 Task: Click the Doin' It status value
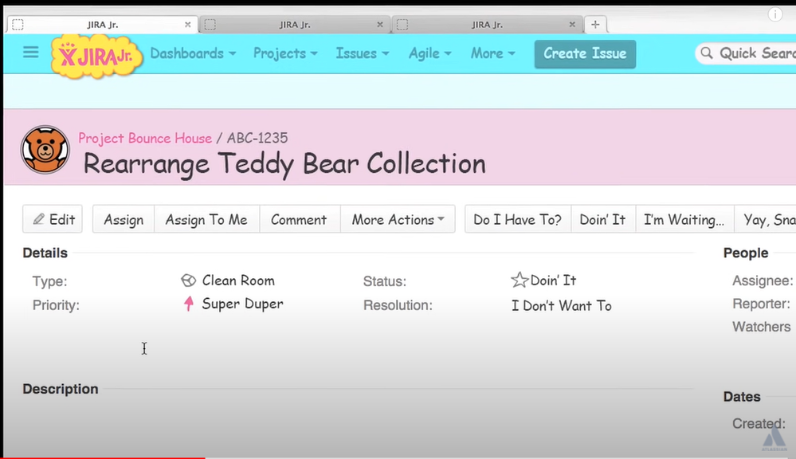[x=553, y=280]
